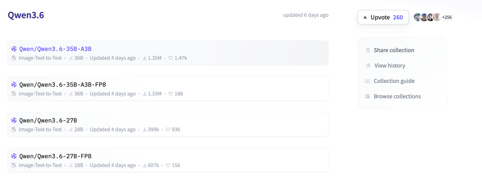
Task: Click the View history clock icon
Action: pos(368,66)
